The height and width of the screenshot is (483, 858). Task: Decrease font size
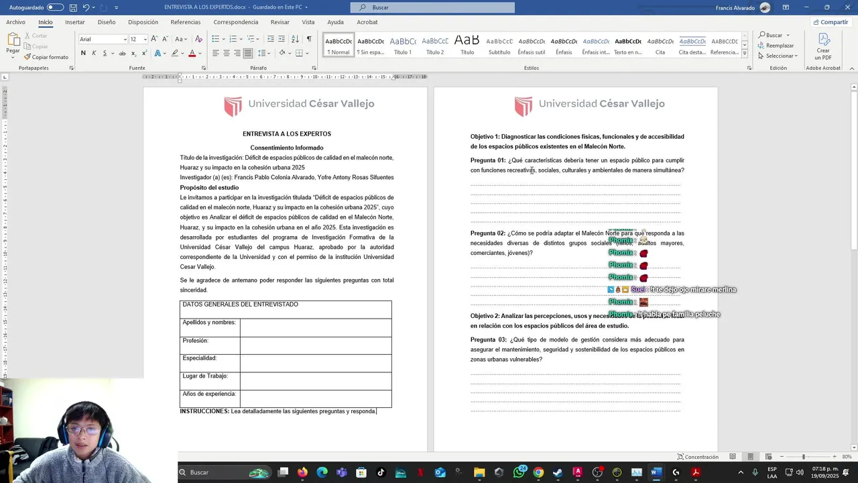coord(165,39)
